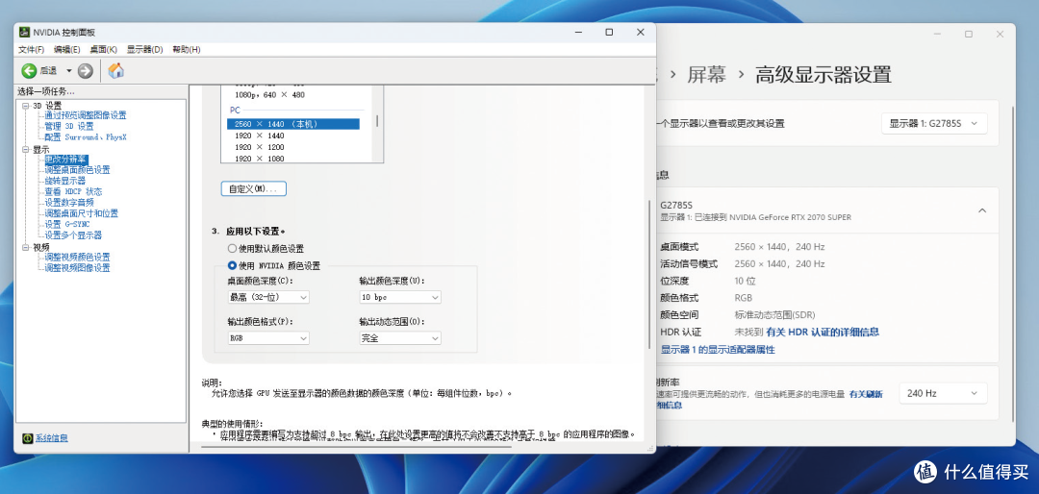Click the Settings window scrollbar

click(1011, 265)
